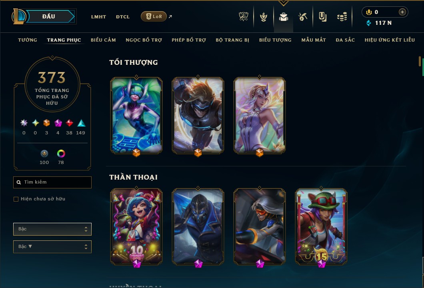Open the Hextech crafting hammer icon
The image size is (424, 288).
(303, 17)
